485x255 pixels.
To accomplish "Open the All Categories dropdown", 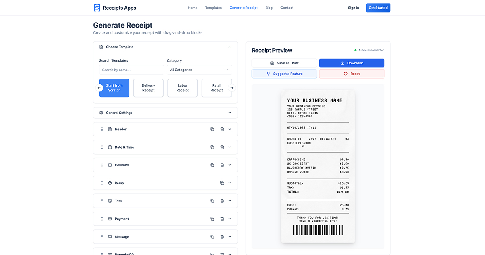I will (x=199, y=70).
